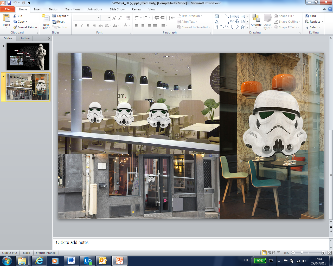This screenshot has height=266, width=333.
Task: Switch to the Insert tab
Action: [38, 9]
